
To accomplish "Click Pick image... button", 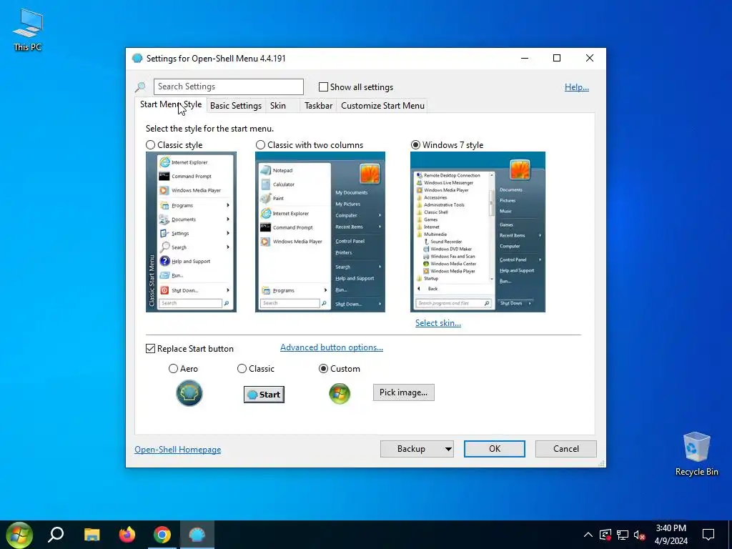I will point(403,392).
